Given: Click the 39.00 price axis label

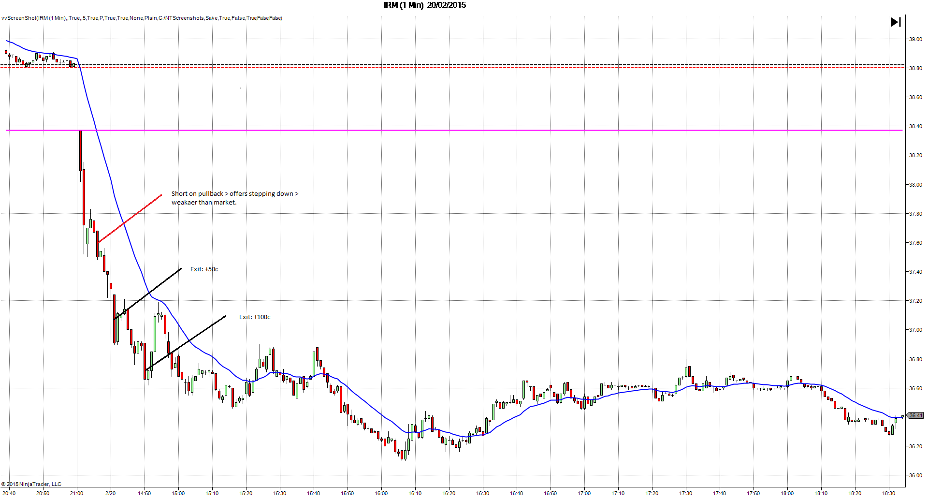Looking at the screenshot, I should click(915, 39).
